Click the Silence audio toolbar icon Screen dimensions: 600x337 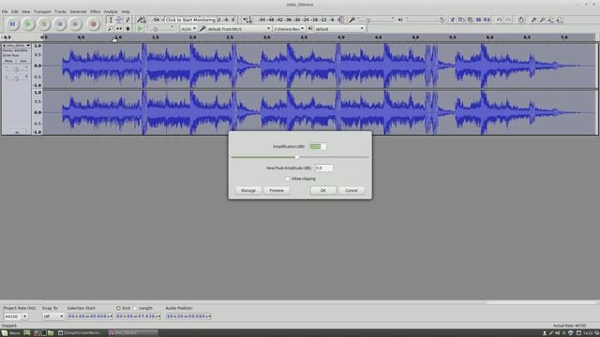tap(487, 20)
